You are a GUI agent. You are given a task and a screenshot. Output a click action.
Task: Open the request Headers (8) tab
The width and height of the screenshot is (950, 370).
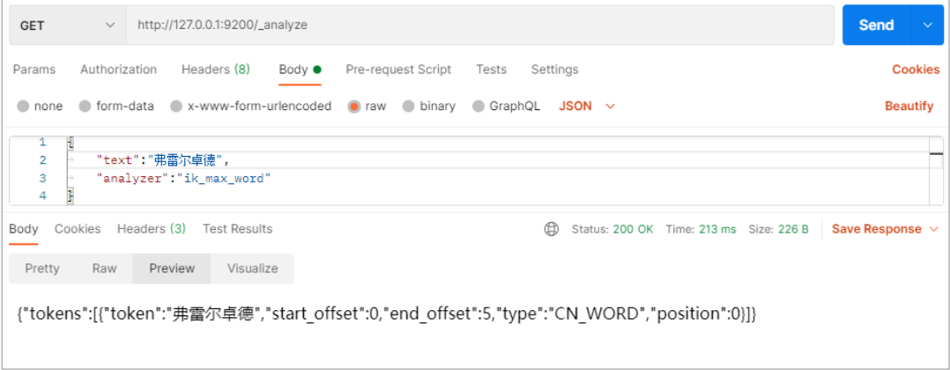215,70
